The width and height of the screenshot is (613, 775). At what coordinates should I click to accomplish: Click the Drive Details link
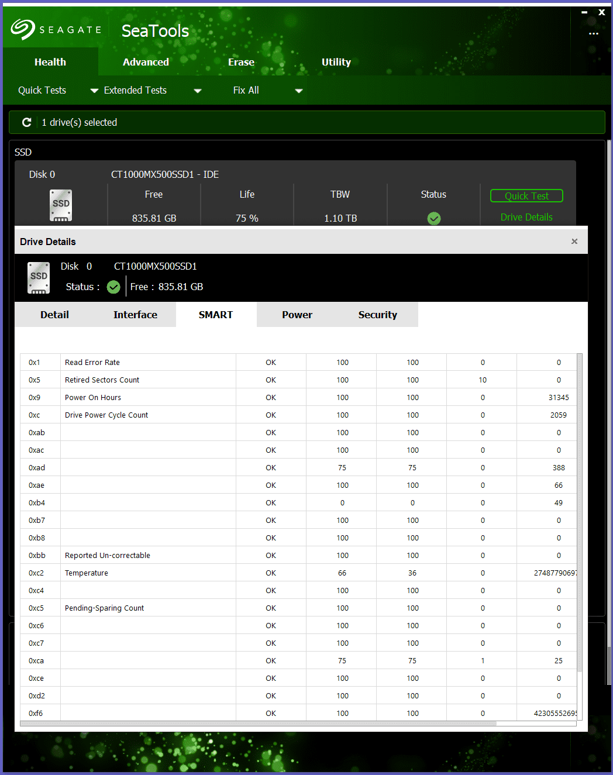coord(526,217)
